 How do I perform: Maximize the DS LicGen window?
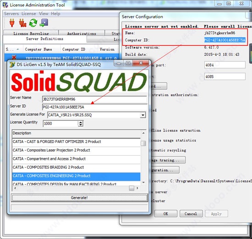point(128,63)
